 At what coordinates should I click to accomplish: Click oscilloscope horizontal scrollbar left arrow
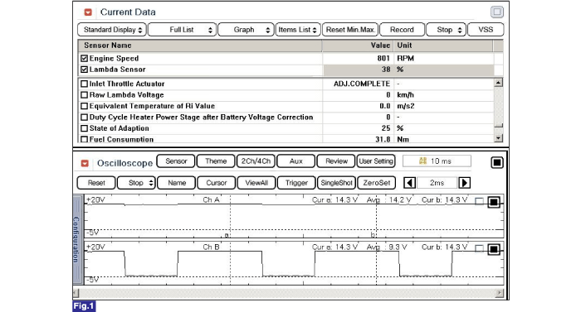(x=76, y=293)
